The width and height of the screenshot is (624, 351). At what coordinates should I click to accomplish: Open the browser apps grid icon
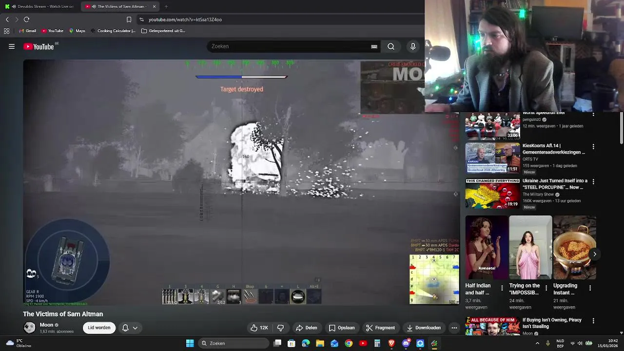tap(6, 31)
